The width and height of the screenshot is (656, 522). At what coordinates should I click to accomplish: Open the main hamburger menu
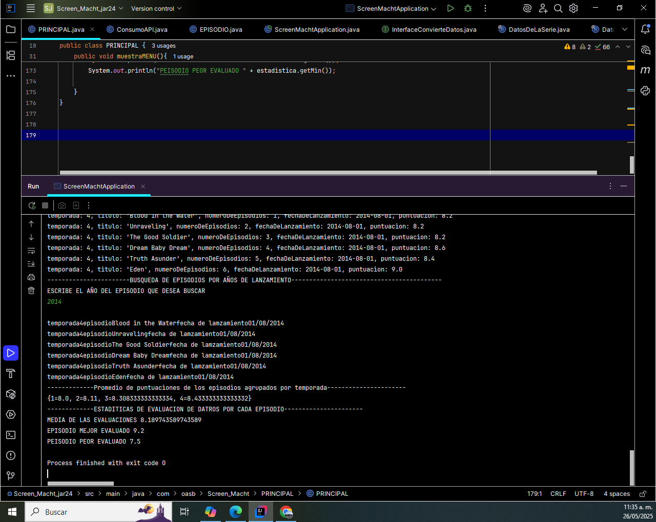[x=31, y=8]
